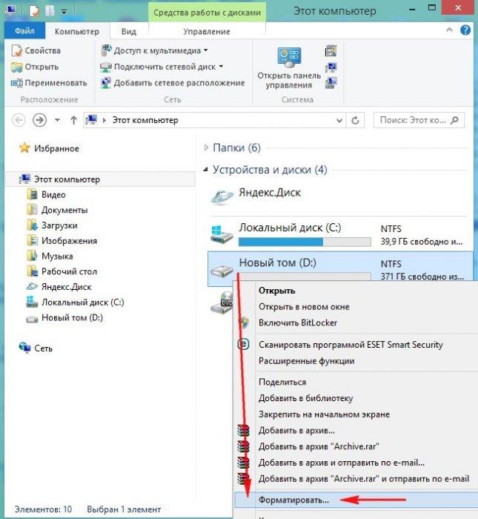Click the Локальный диск (C:) usage bar
The width and height of the screenshot is (478, 519).
pos(305,242)
